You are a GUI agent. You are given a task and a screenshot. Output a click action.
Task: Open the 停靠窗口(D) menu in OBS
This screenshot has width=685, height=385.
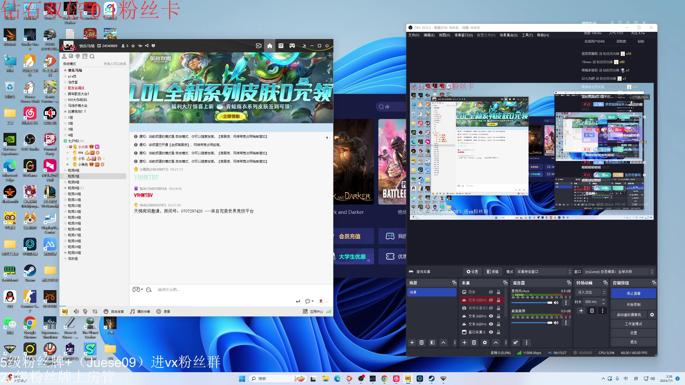(x=463, y=35)
